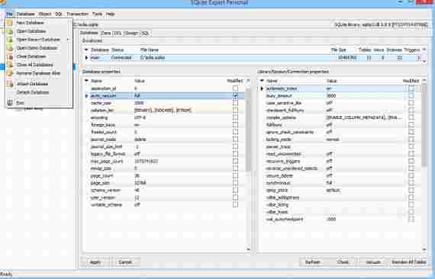Toggle the Modified checkbox for auto_vacuum
435x279 pixels.
(235, 95)
